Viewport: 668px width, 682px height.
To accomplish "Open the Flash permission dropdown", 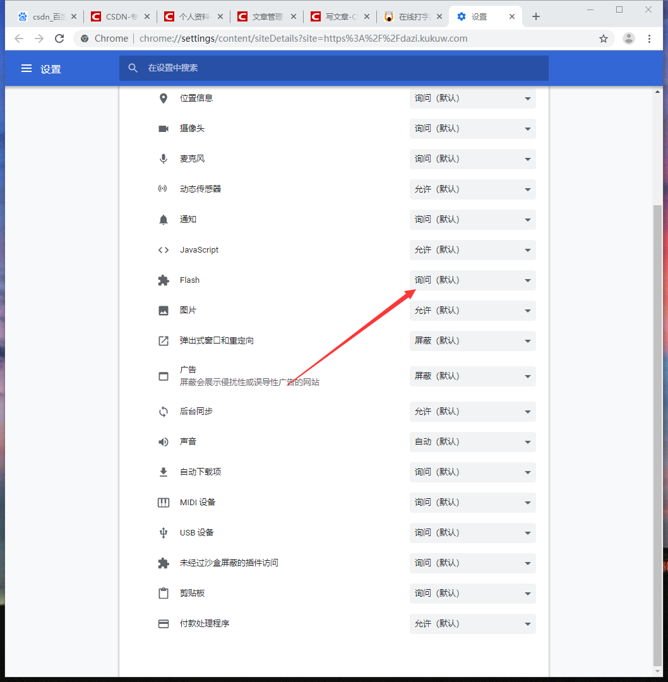I will 472,280.
